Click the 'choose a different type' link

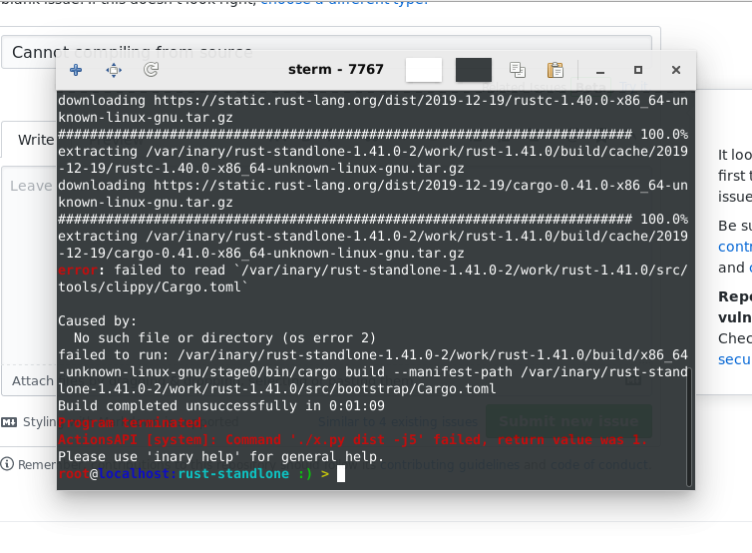tap(344, 2)
